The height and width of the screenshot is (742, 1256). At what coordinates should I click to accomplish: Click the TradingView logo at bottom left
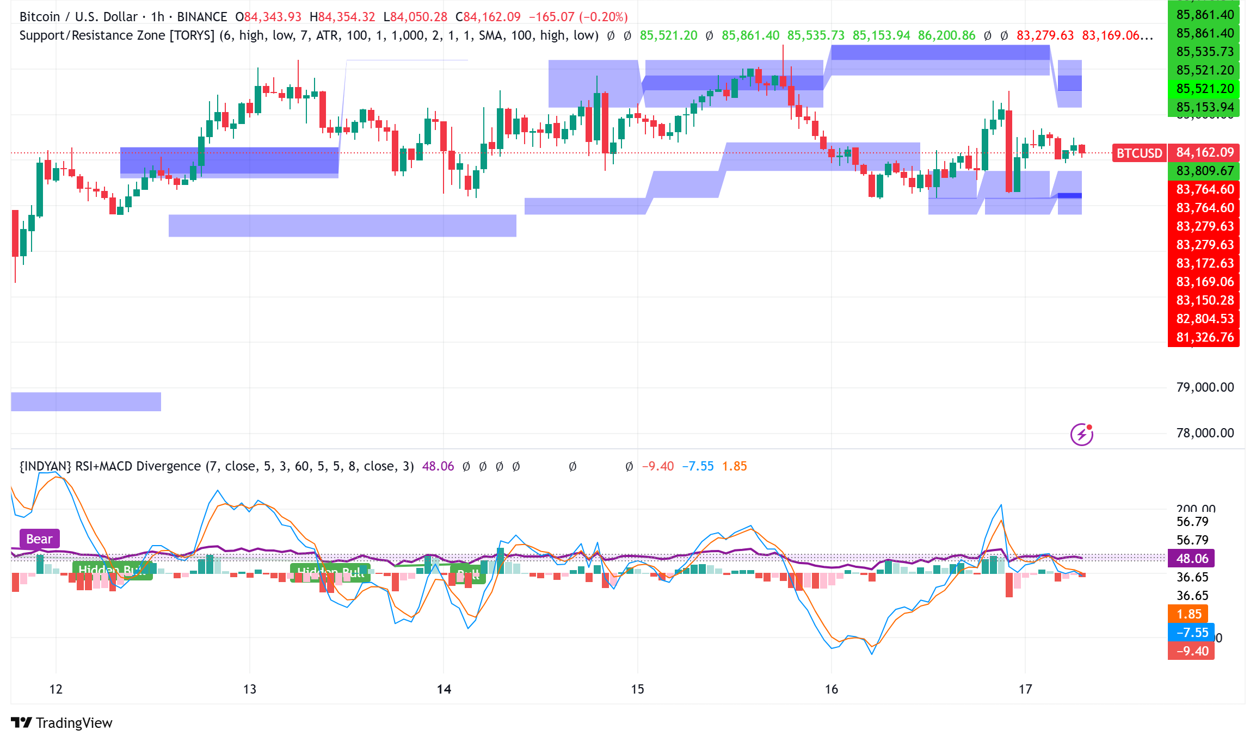61,722
